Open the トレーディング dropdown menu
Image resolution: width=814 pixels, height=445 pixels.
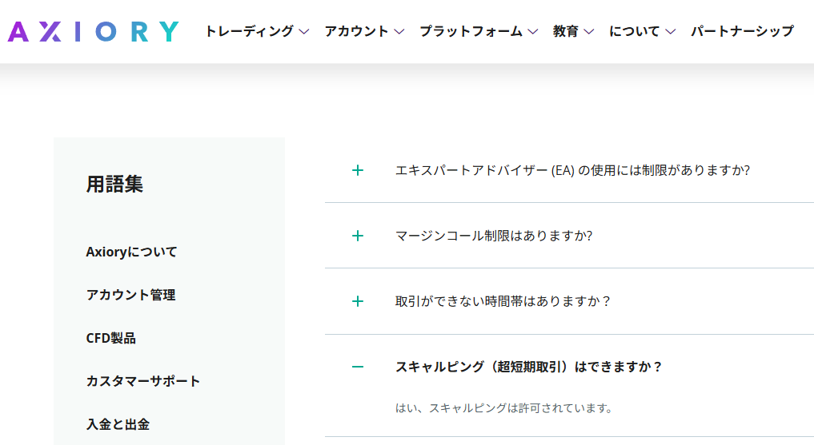pos(257,32)
